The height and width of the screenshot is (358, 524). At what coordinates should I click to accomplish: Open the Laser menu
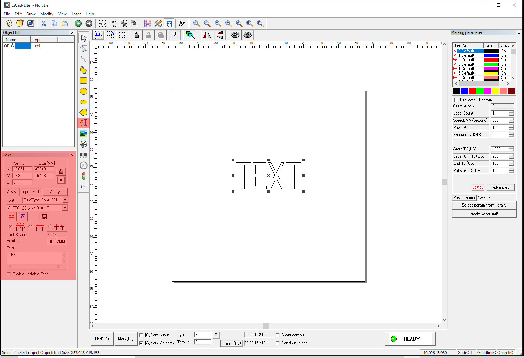[76, 14]
